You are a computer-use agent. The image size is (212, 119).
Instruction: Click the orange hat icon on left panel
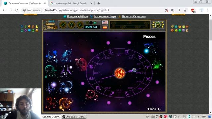37,30
